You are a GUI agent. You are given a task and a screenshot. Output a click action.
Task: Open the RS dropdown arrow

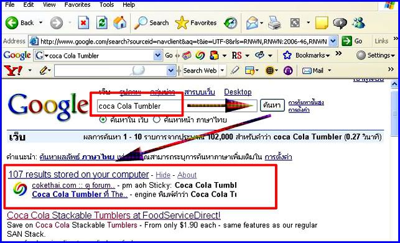tap(247, 55)
